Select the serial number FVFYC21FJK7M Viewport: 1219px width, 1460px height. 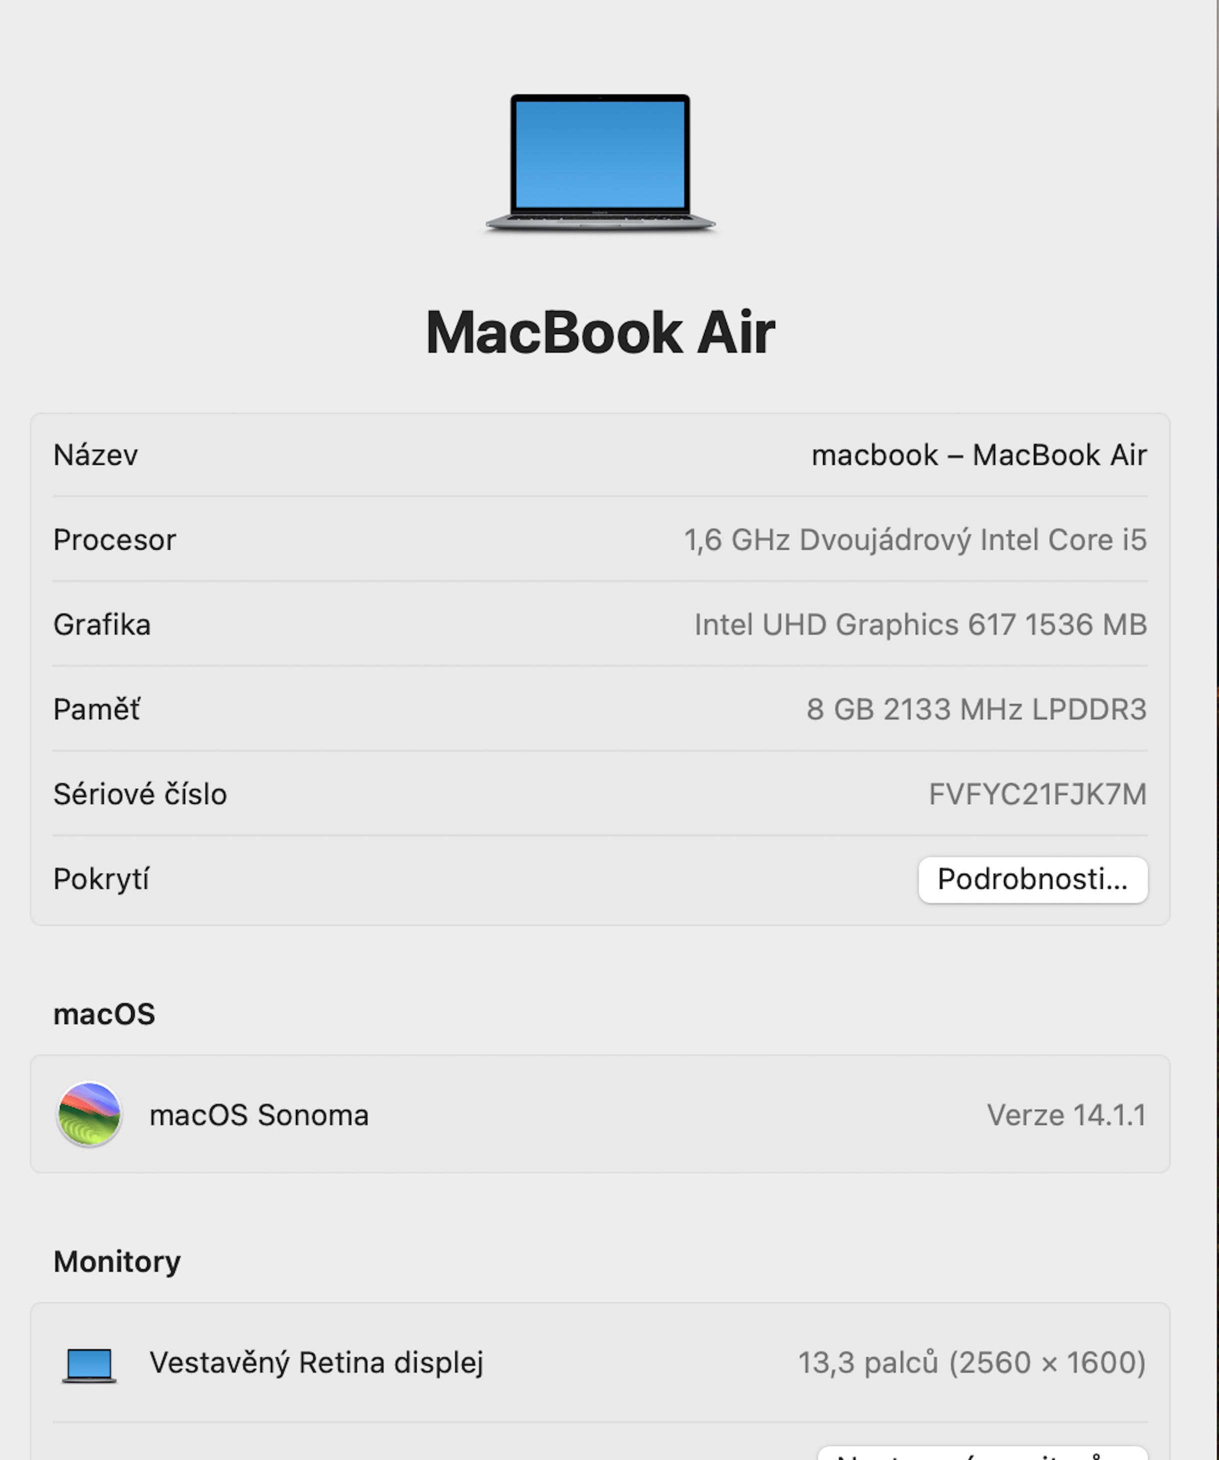click(x=1037, y=795)
